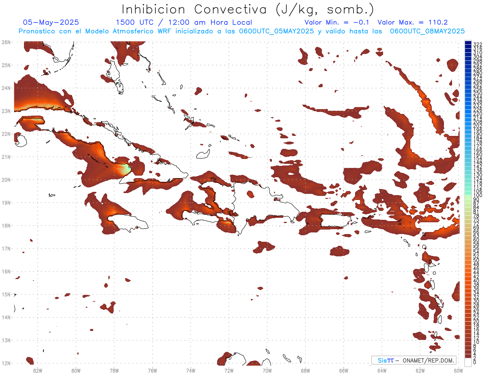Screen dimensions: 487x376
Task: Click the colorbar value 160
Action: (x=477, y=155)
